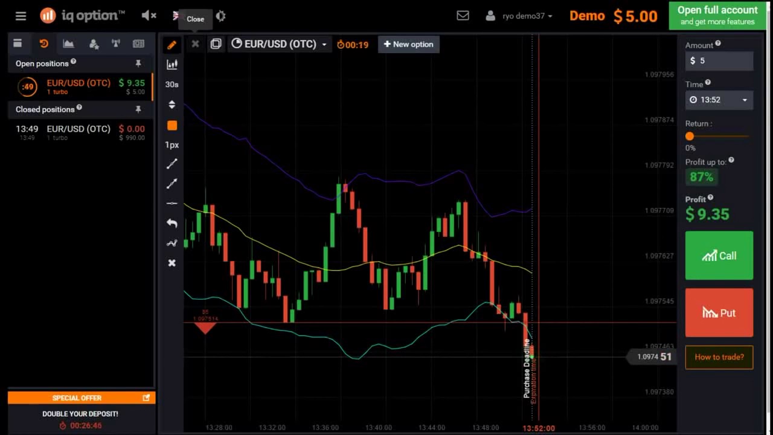Open the orange line color swatch
The image size is (773, 435).
[172, 126]
